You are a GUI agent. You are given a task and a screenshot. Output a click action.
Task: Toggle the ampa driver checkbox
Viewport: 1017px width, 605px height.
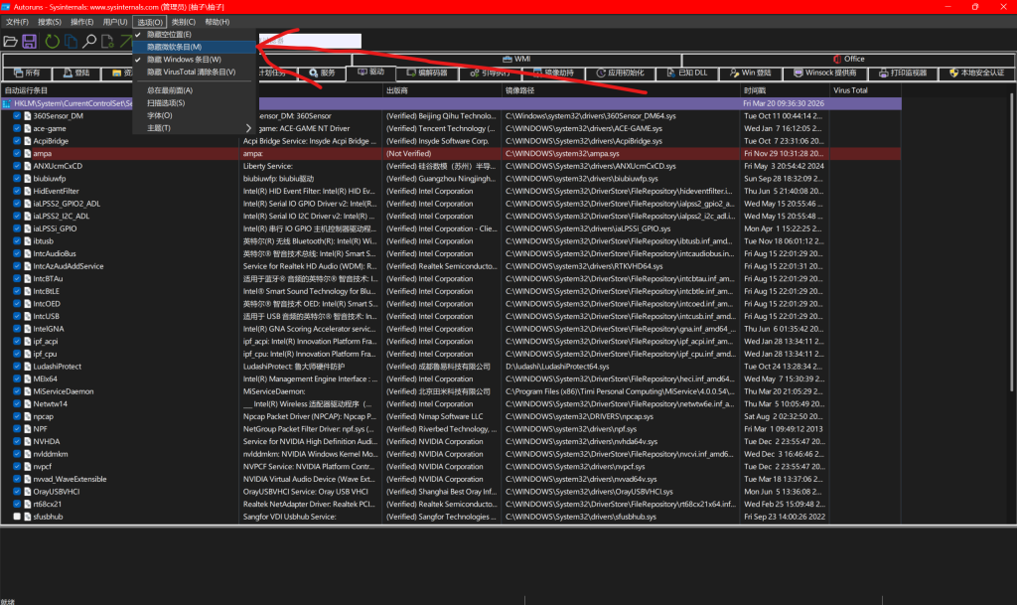[x=17, y=153]
